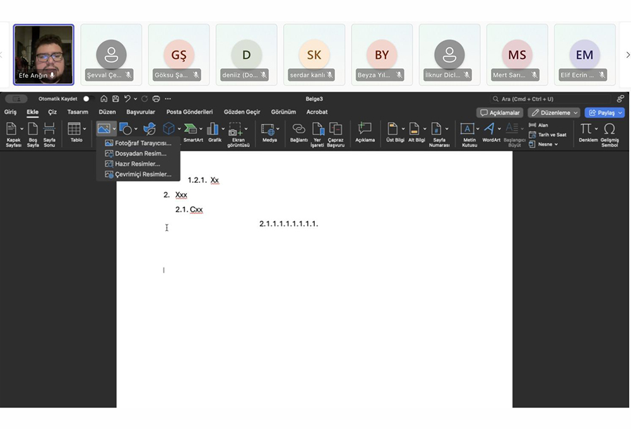
Task: Add a comment with Açıklama
Action: [365, 132]
